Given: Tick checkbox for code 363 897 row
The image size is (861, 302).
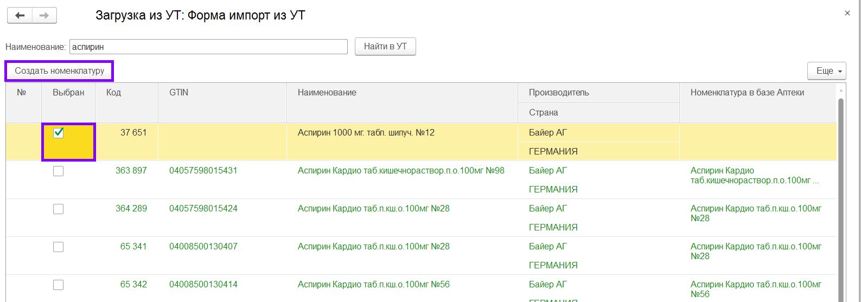Looking at the screenshot, I should pos(59,171).
